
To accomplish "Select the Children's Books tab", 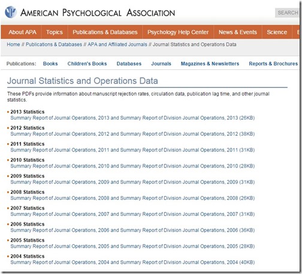I will (x=87, y=63).
